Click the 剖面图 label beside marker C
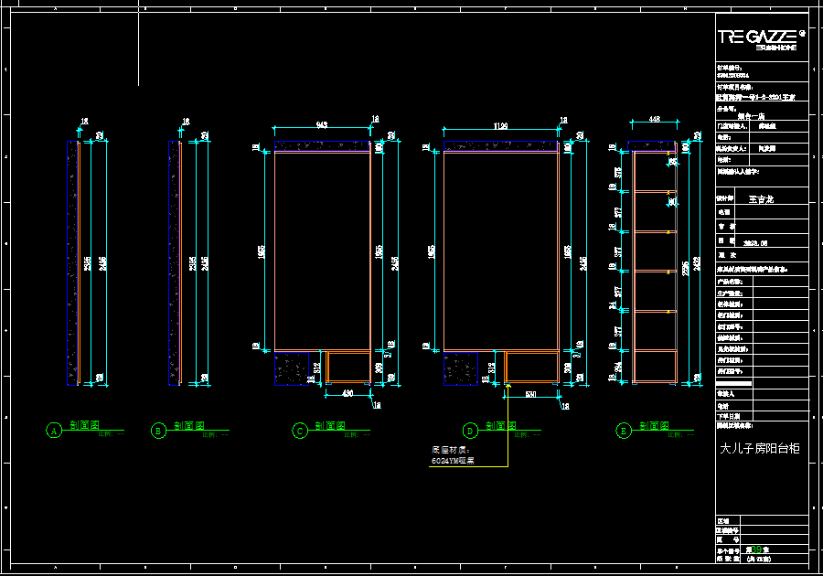 point(330,425)
